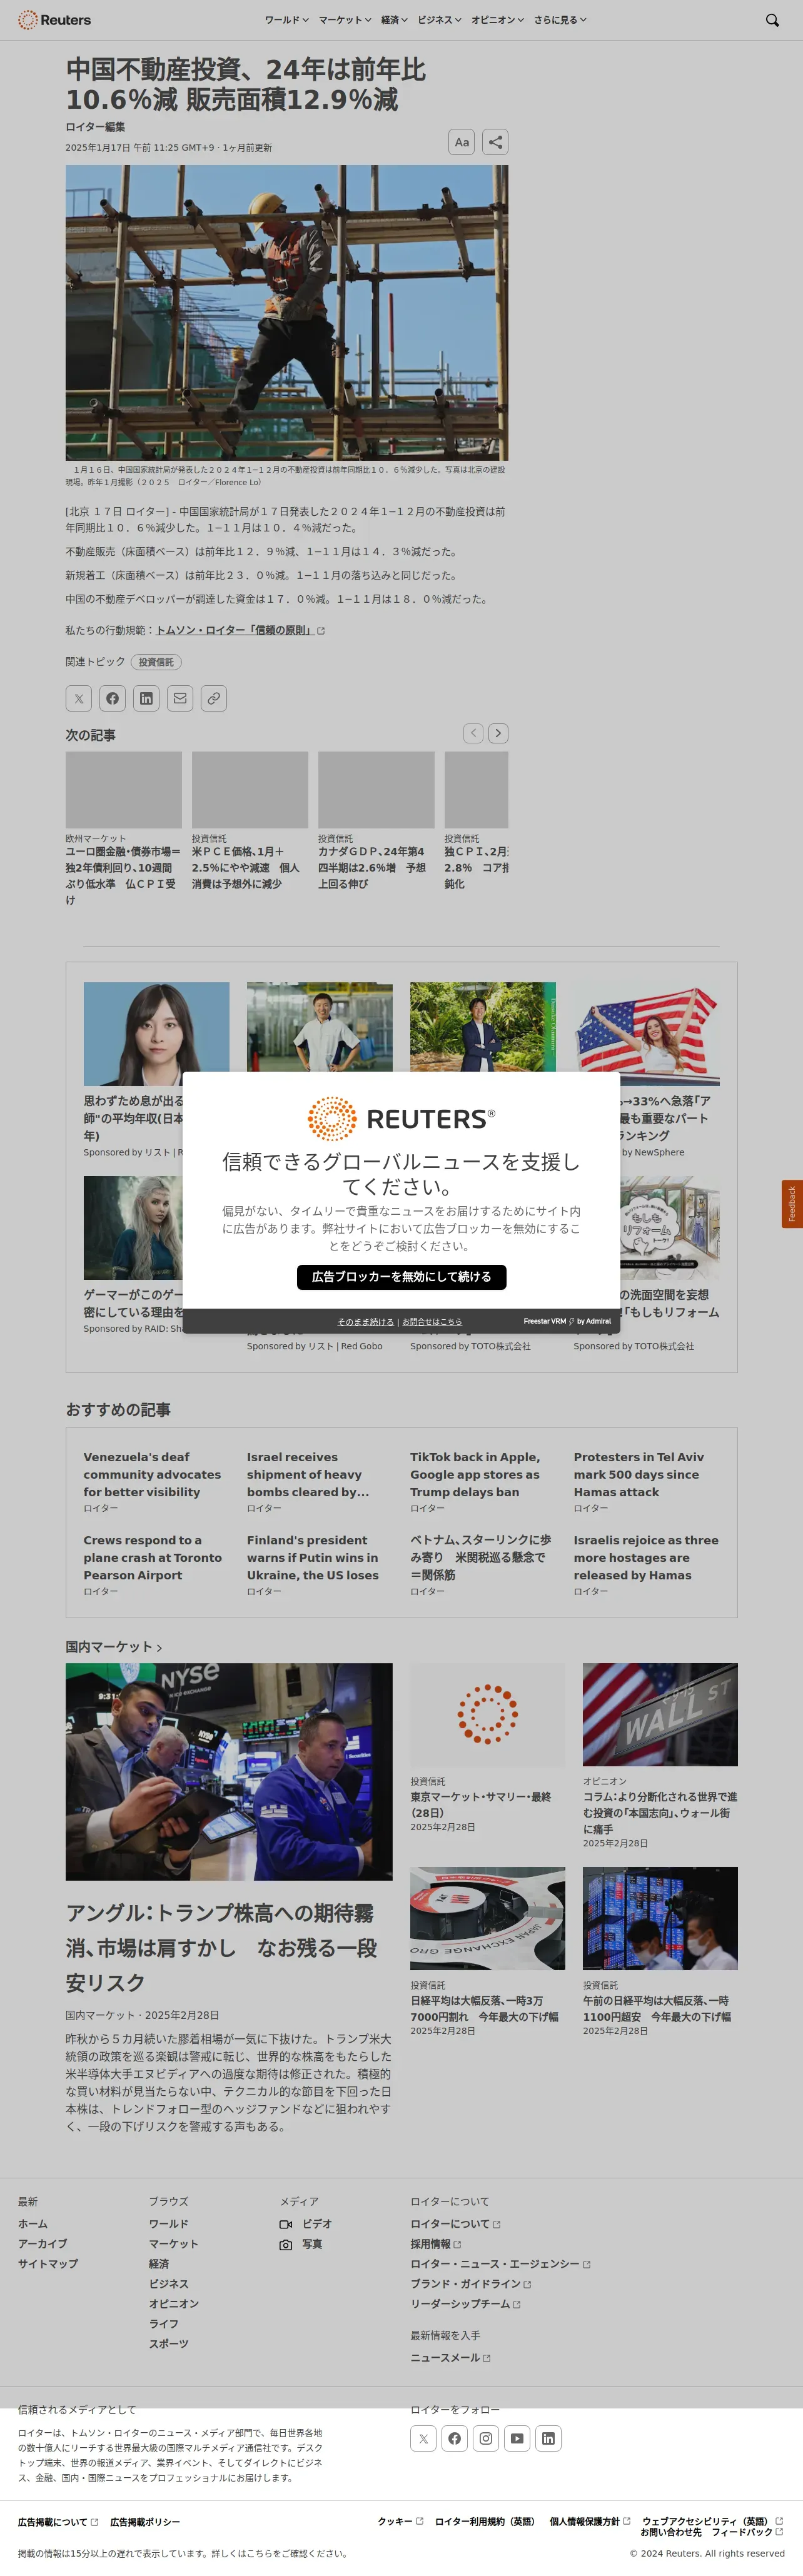Expand the 経済 menu dropdown
803x2576 pixels.
click(x=394, y=20)
